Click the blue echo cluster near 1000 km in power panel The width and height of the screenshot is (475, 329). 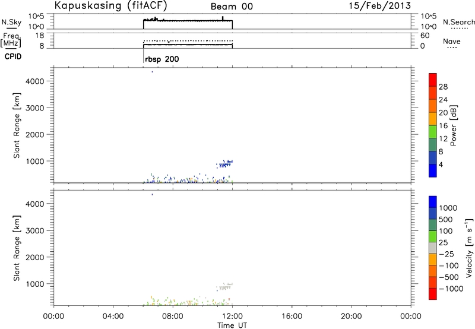pyautogui.click(x=224, y=164)
